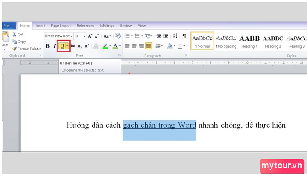Click the Change Case Aa icon

pyautogui.click(x=106, y=36)
